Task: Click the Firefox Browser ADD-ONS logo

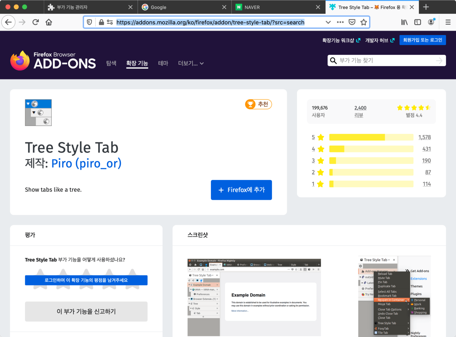Action: (53, 61)
